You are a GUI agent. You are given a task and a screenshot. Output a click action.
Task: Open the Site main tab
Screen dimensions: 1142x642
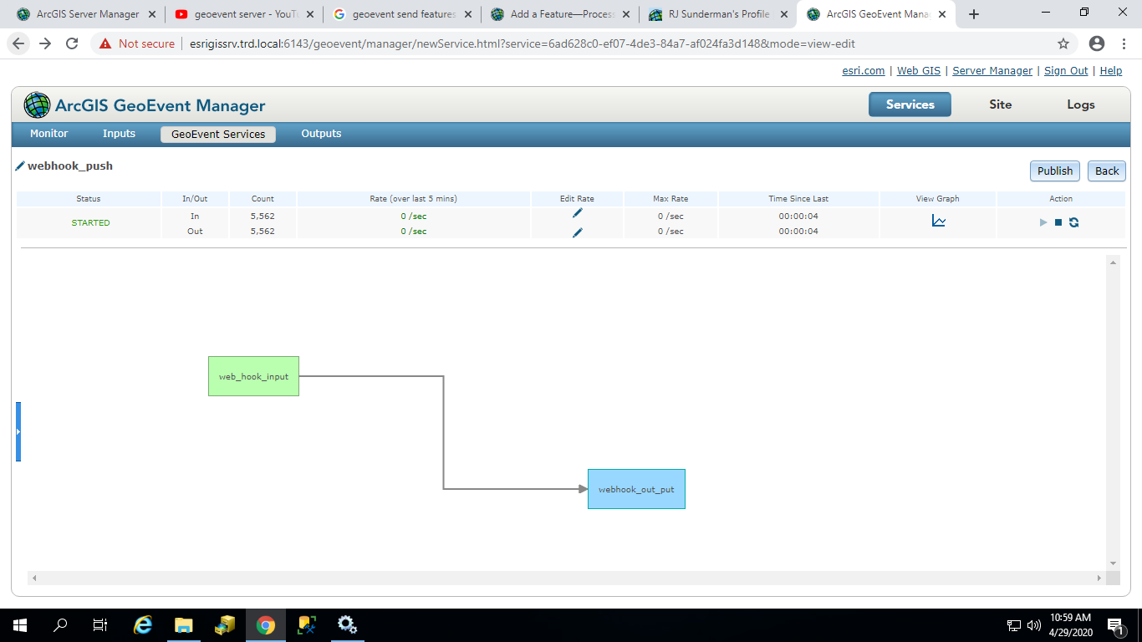click(x=1000, y=104)
